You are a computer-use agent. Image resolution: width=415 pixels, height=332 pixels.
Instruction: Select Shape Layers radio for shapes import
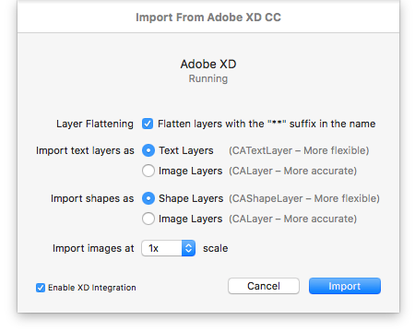click(148, 198)
